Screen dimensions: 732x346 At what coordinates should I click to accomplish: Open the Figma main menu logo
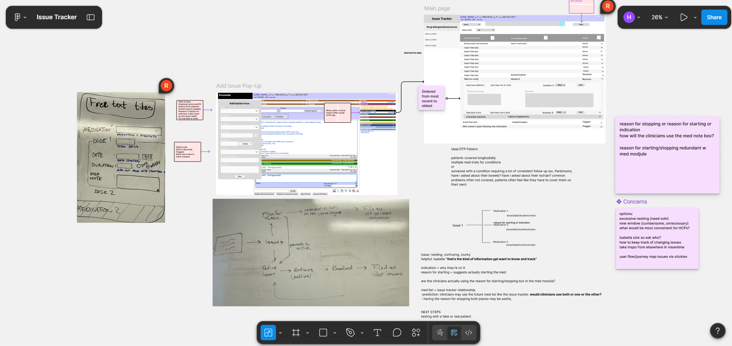pos(18,17)
